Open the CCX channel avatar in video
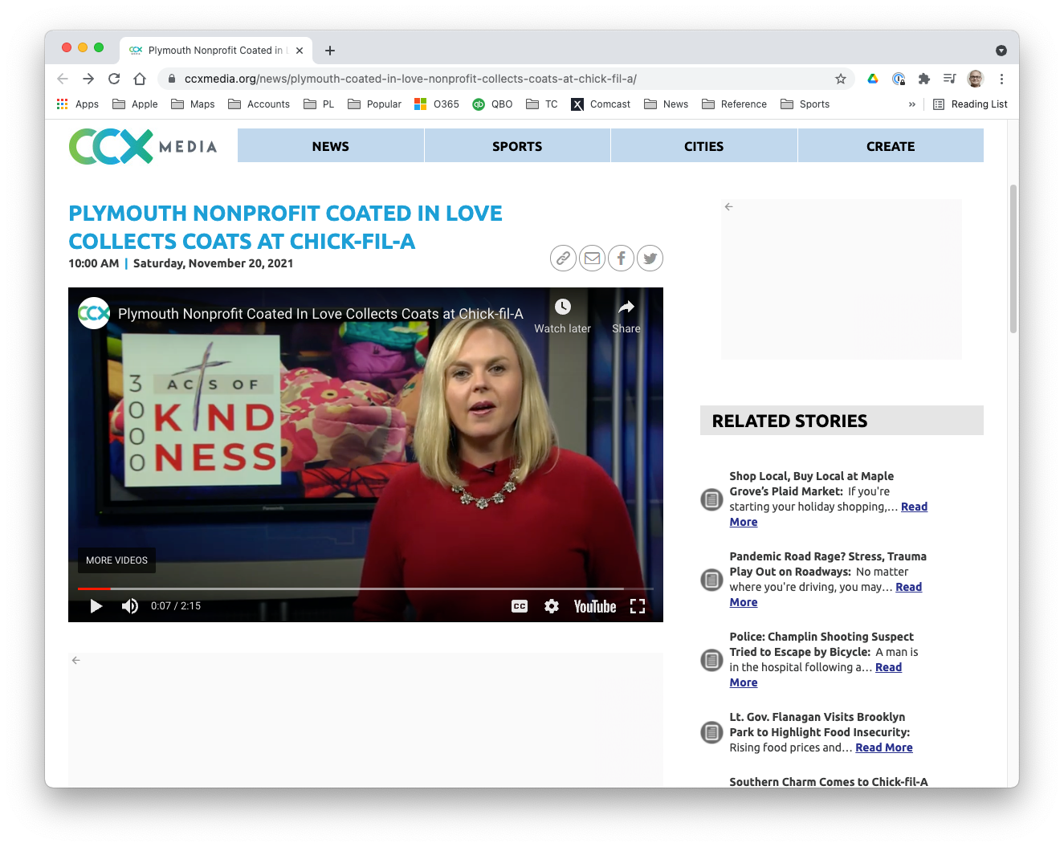The height and width of the screenshot is (847, 1064). pyautogui.click(x=94, y=313)
